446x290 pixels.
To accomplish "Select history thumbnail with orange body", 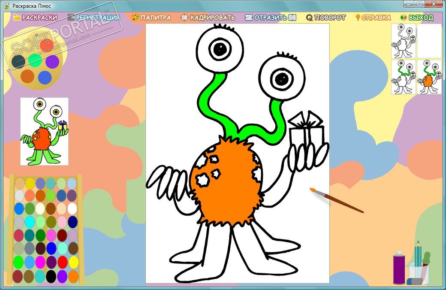I will tap(429, 77).
